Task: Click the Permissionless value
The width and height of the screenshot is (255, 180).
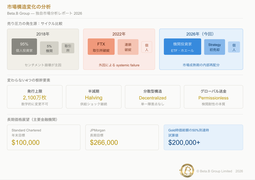Action: coord(213,98)
